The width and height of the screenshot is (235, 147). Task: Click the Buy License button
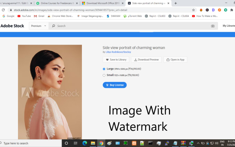point(115,85)
